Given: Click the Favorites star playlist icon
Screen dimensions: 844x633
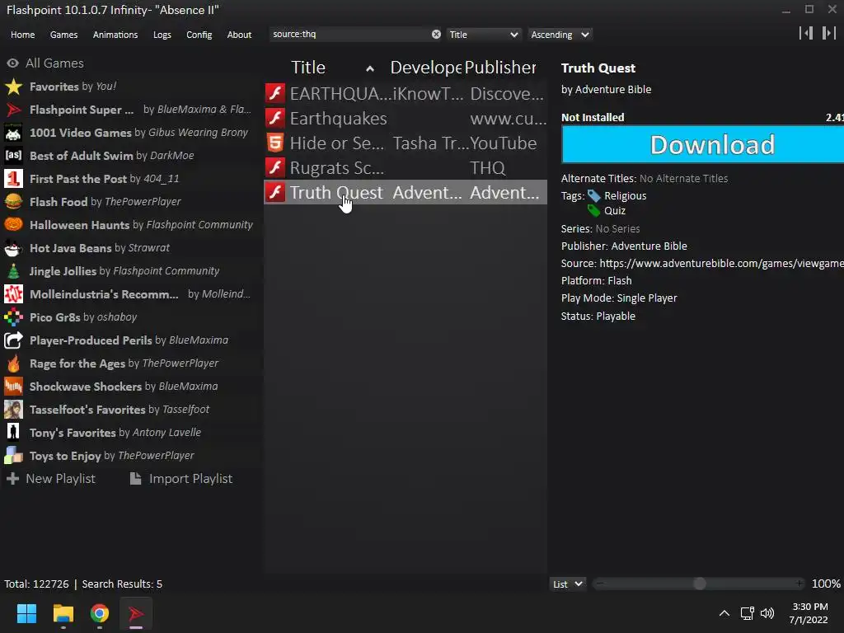Looking at the screenshot, I should pos(13,87).
